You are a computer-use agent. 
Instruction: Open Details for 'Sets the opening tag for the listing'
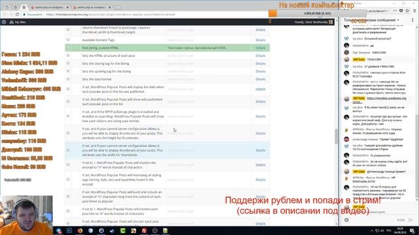(261, 71)
